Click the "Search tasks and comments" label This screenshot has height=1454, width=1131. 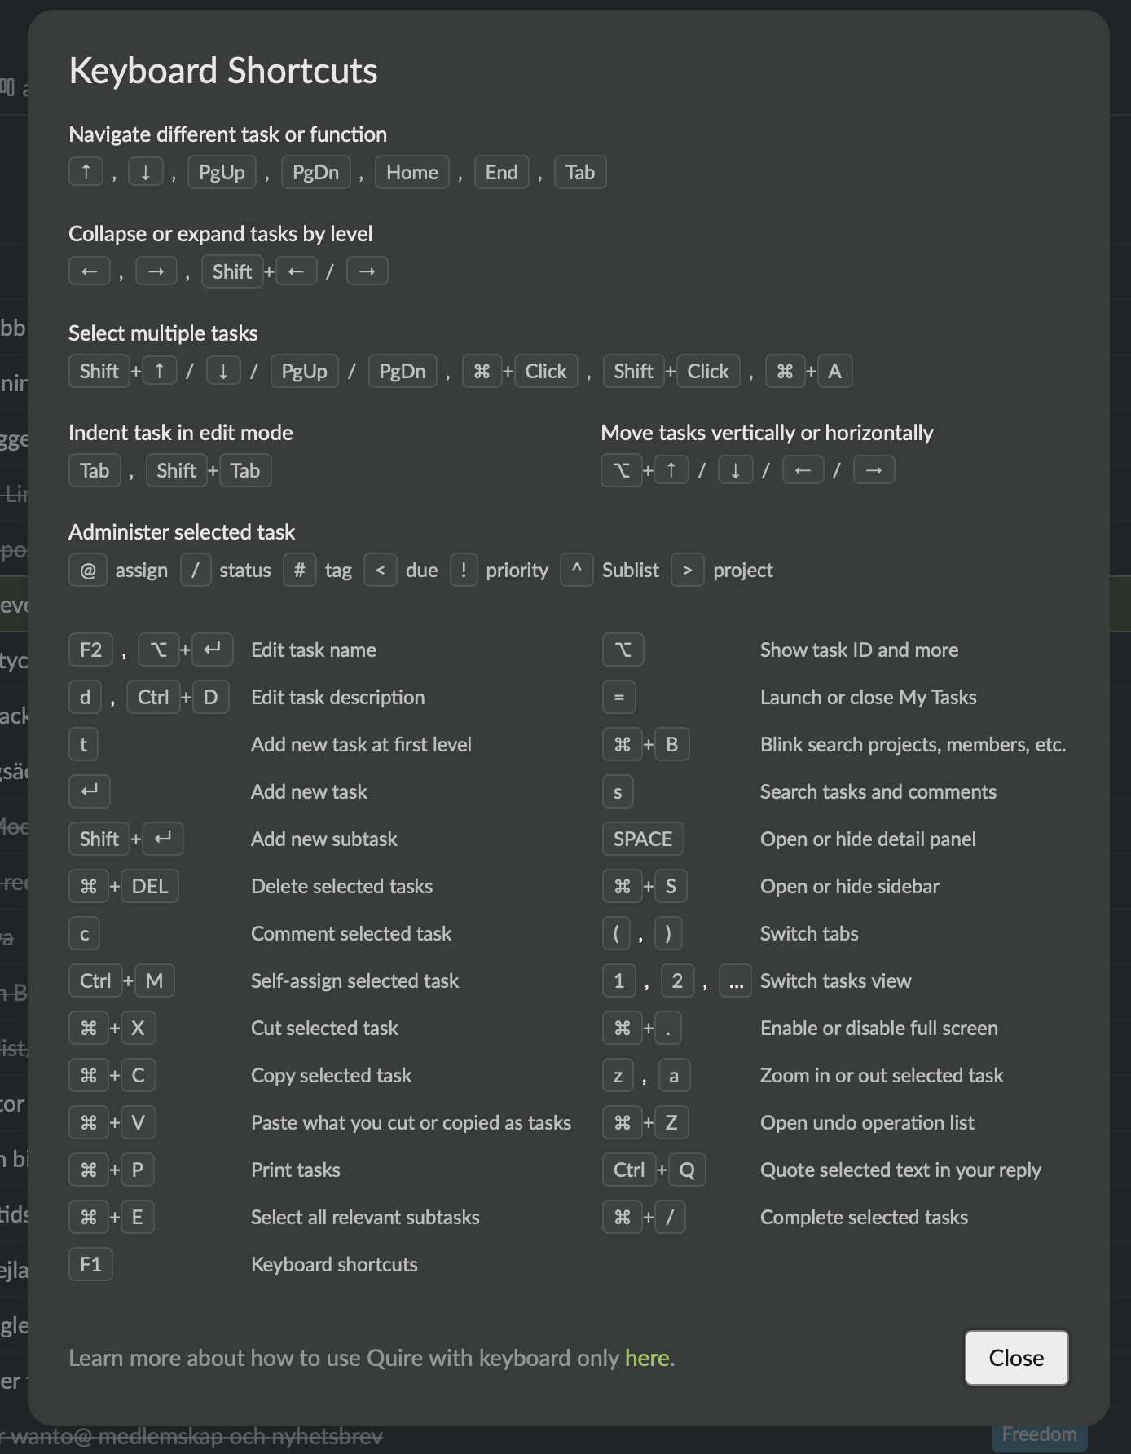[x=878, y=791]
